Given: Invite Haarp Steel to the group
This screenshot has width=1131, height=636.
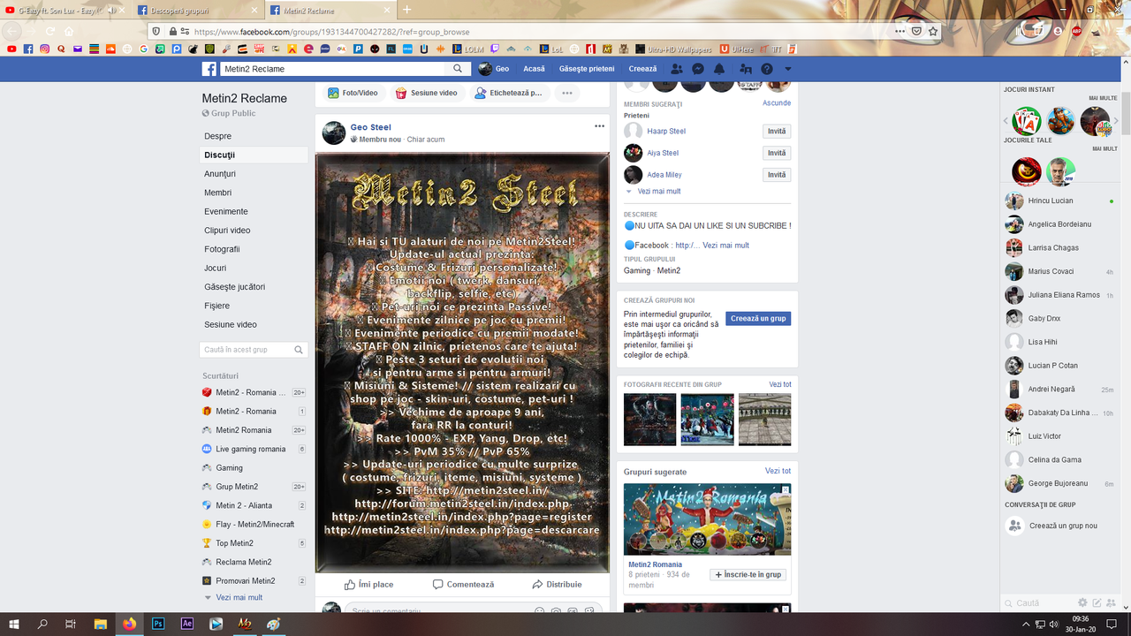Looking at the screenshot, I should [777, 132].
